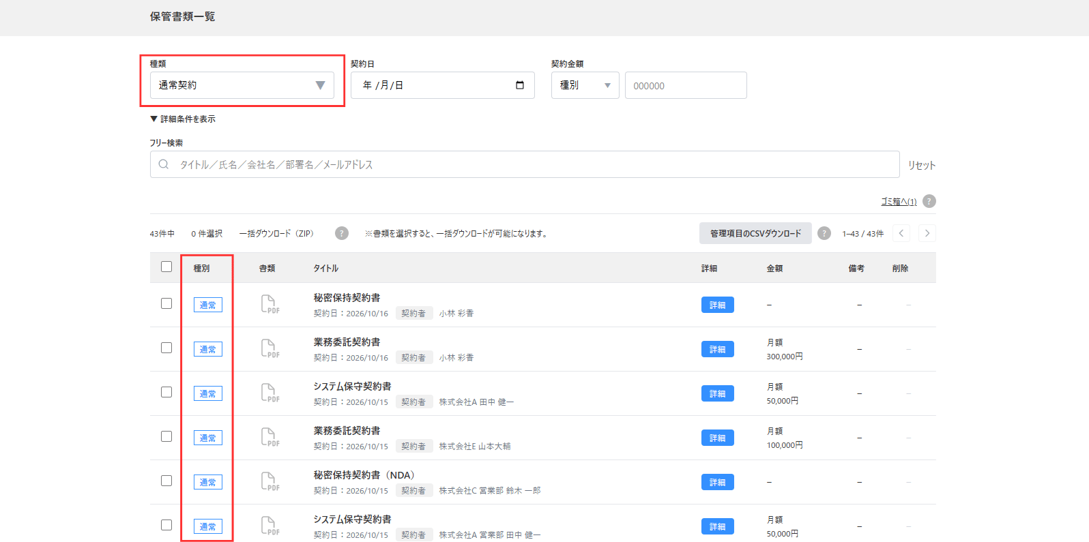Check the システム保守契約書 row 株式会社A 田中 健一

point(166,392)
